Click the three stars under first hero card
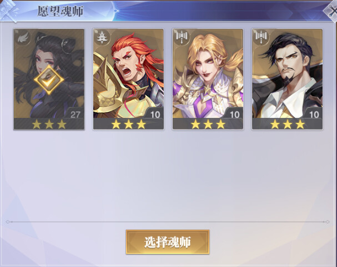The image size is (337, 267). pyautogui.click(x=49, y=124)
